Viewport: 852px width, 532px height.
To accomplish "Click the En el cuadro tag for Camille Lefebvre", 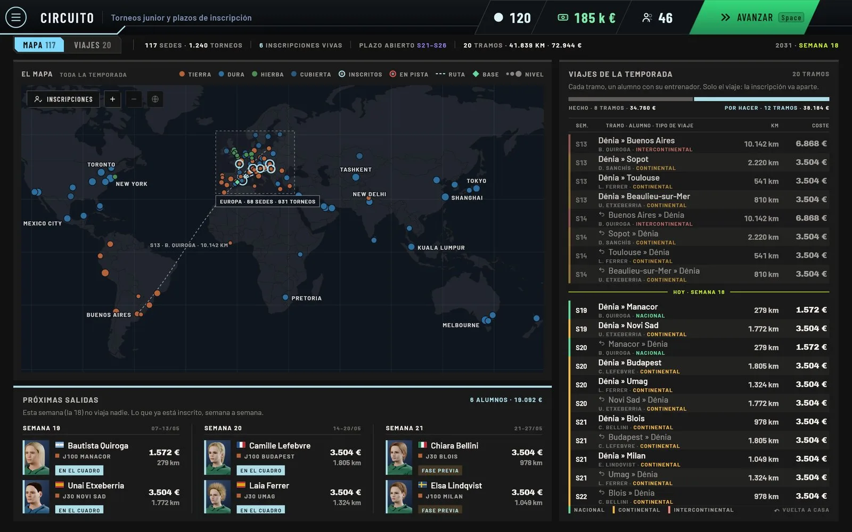I will click(x=261, y=470).
